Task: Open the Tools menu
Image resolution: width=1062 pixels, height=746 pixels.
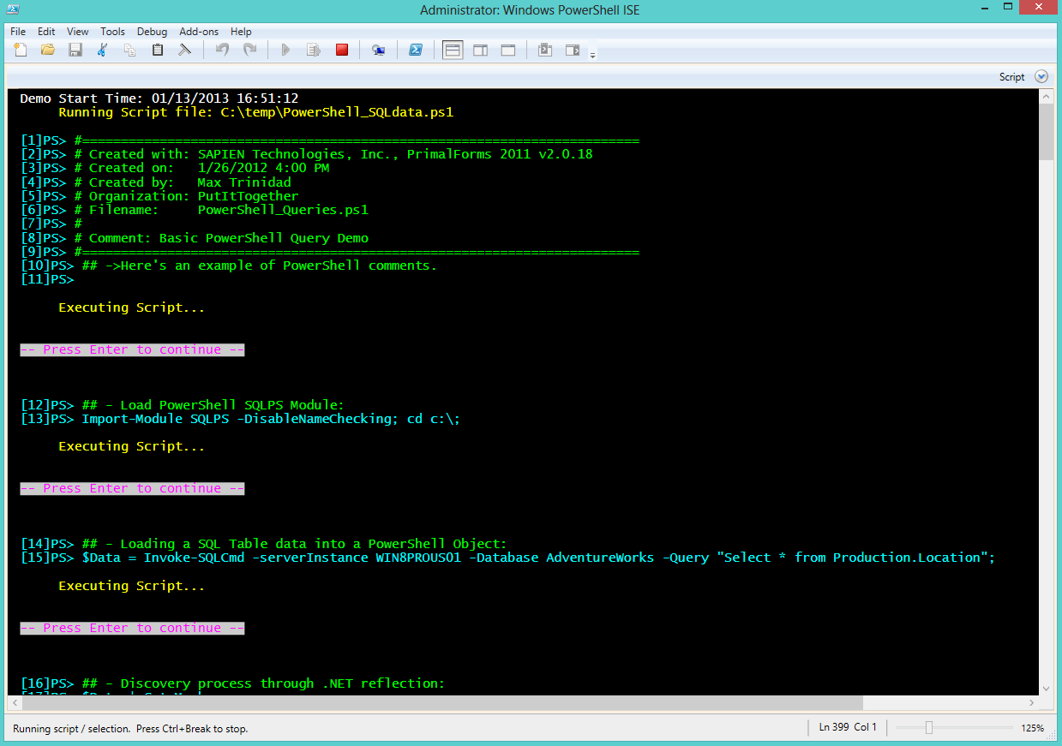Action: tap(112, 32)
